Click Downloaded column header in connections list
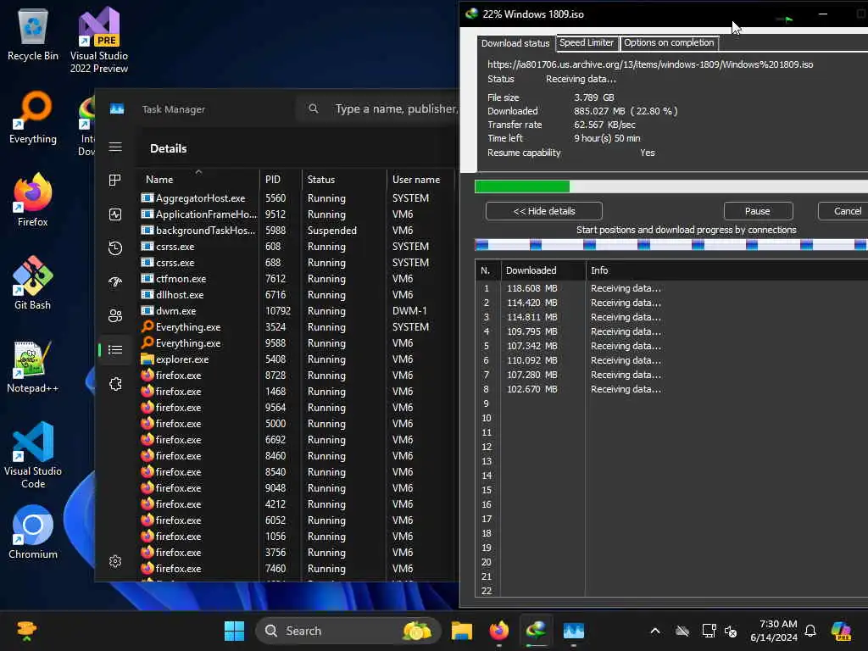 point(543,270)
